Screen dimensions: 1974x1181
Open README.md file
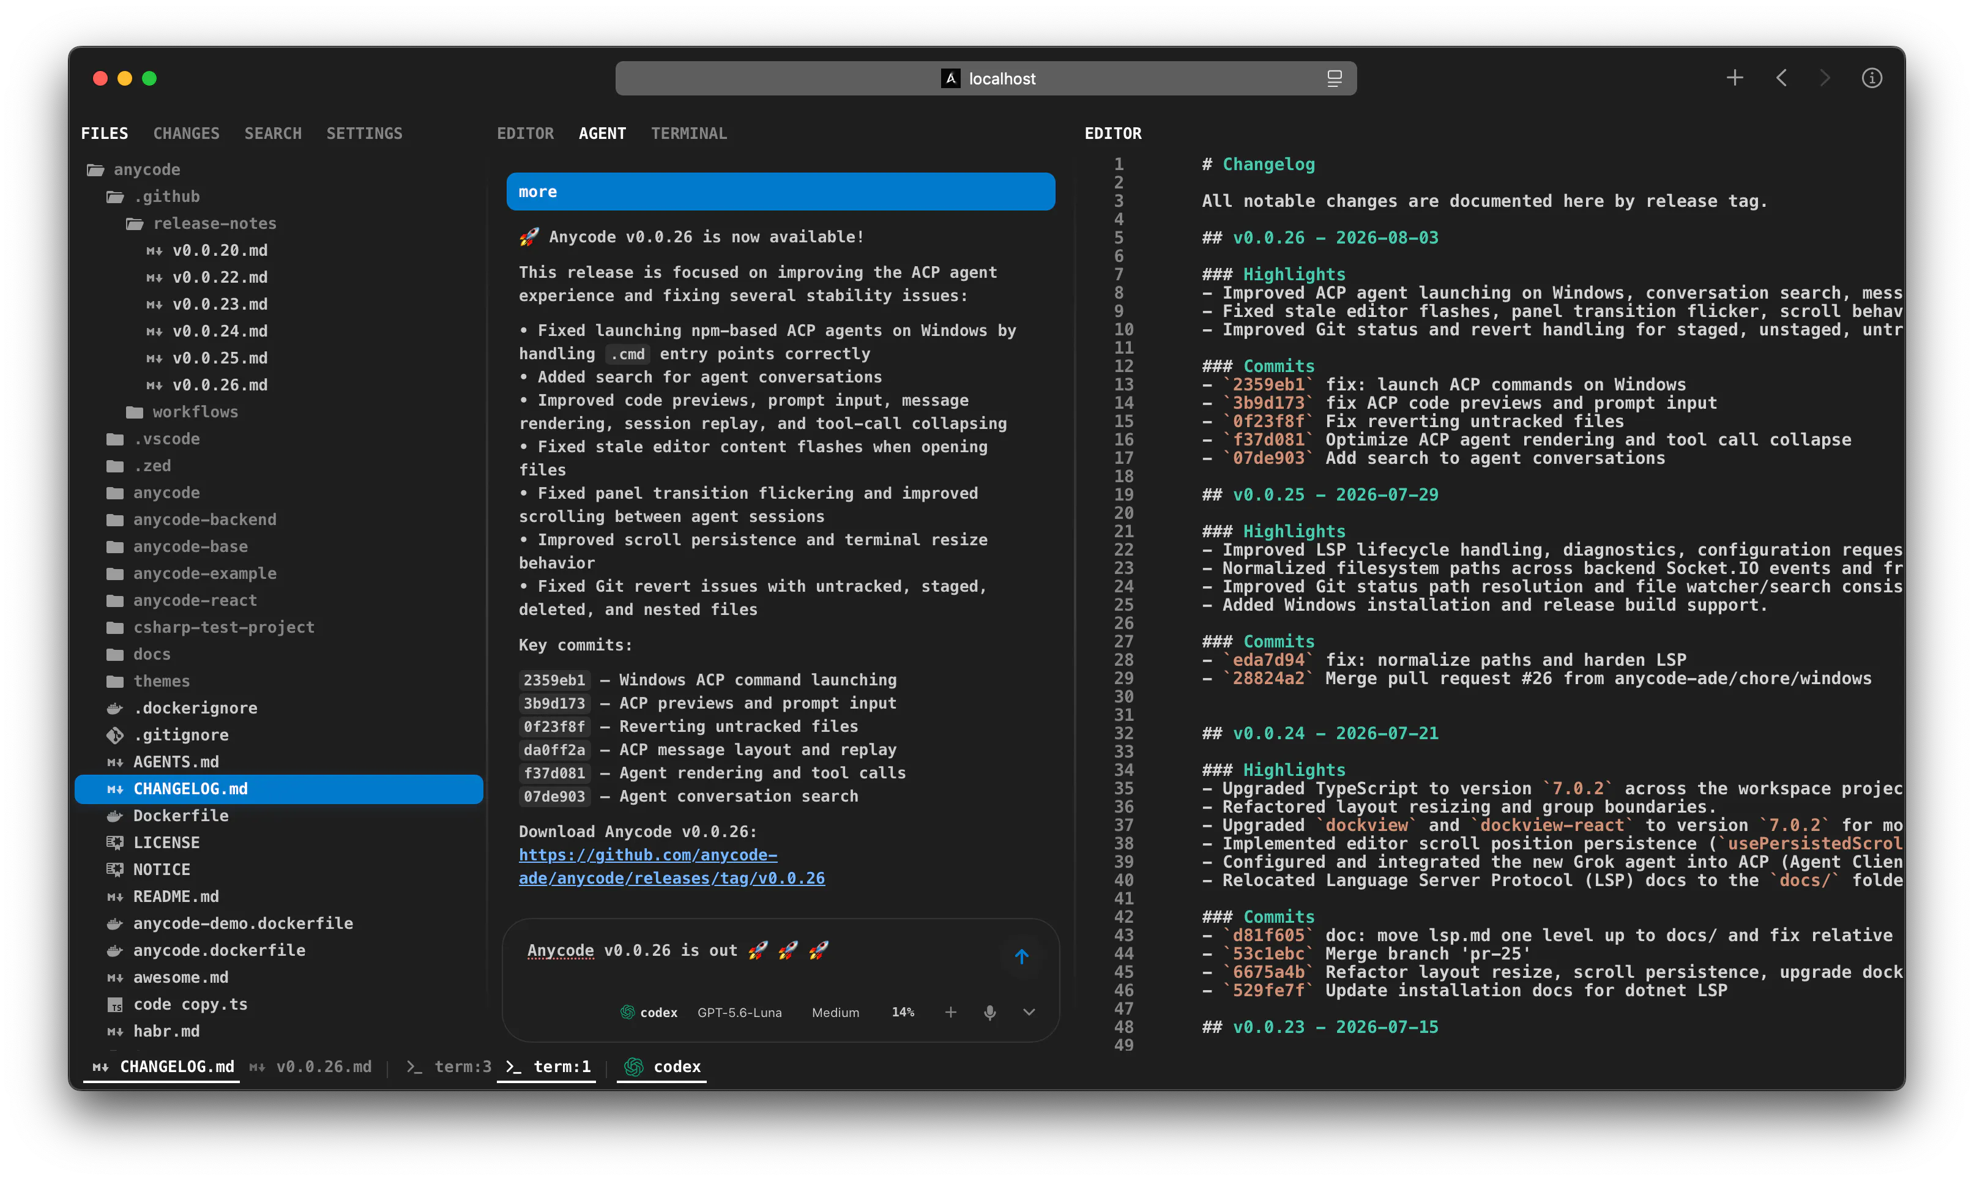163,897
